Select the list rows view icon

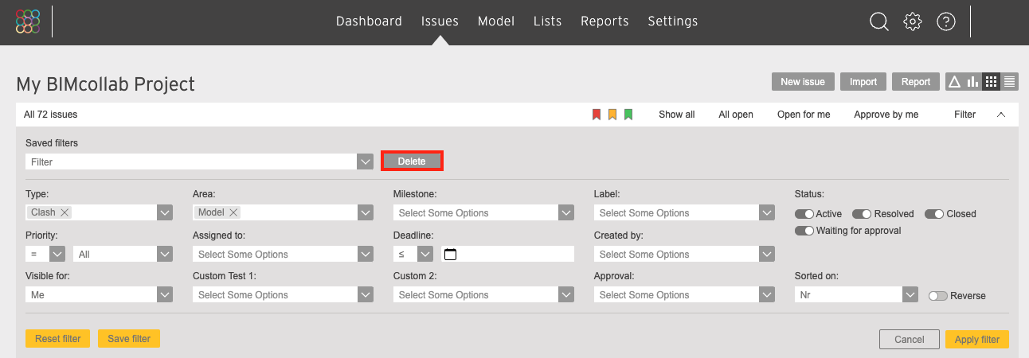pos(1010,81)
